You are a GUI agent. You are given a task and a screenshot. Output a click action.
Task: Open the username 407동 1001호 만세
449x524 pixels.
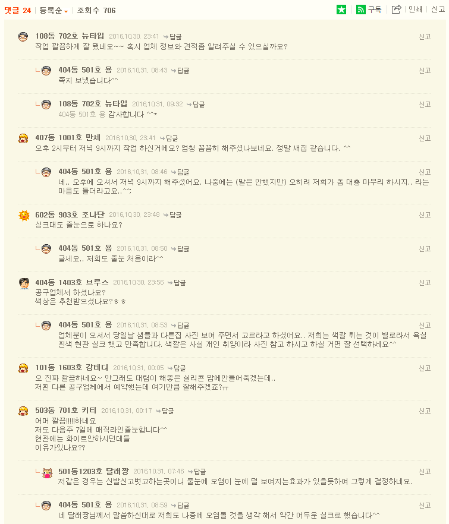click(68, 138)
